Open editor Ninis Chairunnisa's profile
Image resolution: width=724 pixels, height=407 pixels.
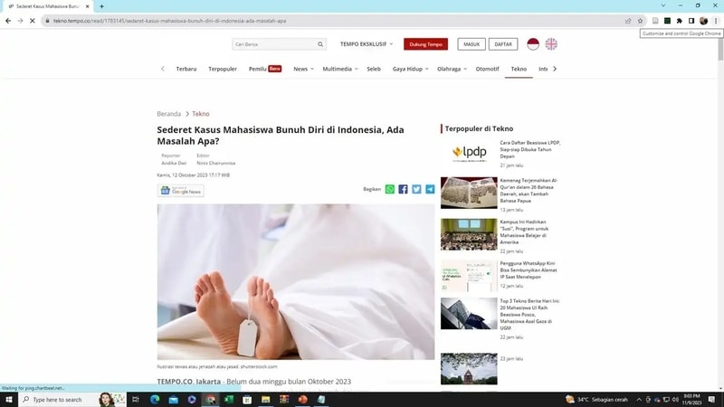tap(215, 163)
